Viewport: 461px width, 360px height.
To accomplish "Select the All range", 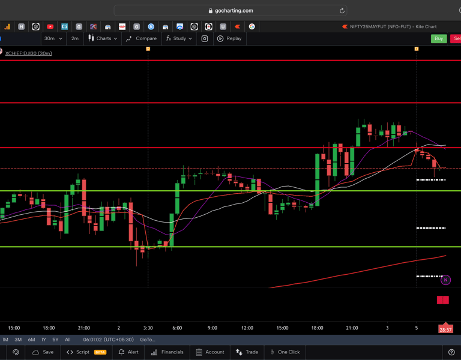I will (68, 340).
